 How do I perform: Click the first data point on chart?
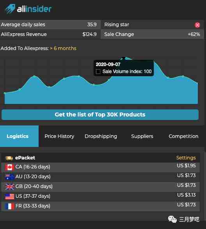(x=5, y=93)
